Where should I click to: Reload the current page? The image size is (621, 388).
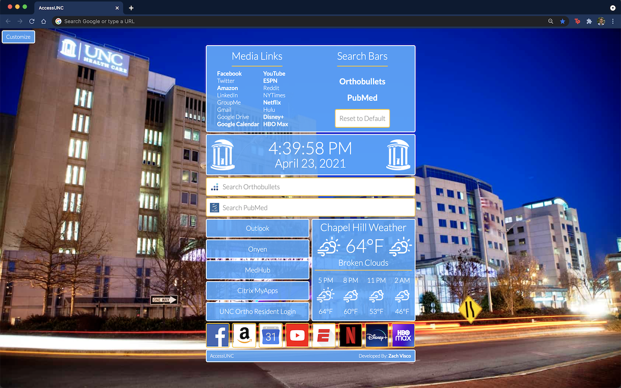click(x=32, y=21)
